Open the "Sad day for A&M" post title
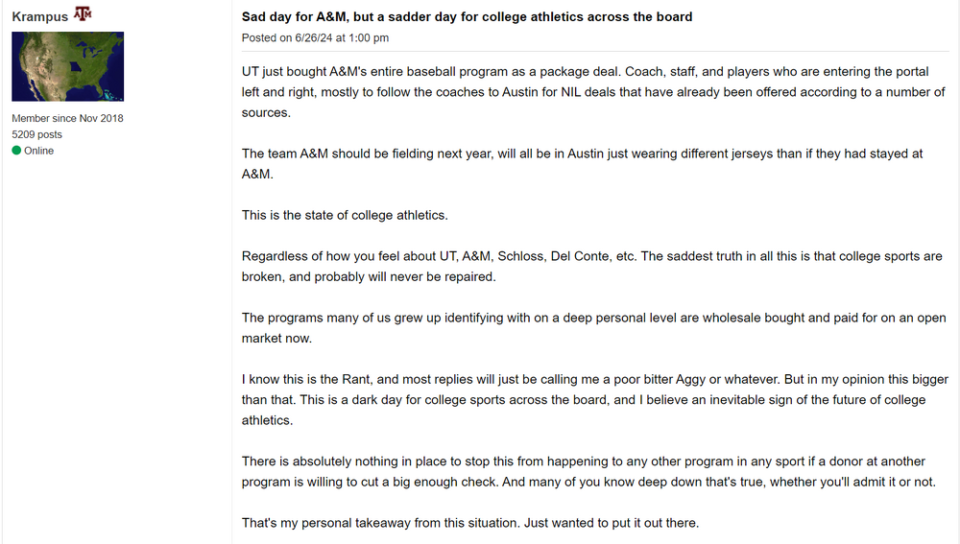Image resolution: width=960 pixels, height=544 pixels. (x=467, y=17)
